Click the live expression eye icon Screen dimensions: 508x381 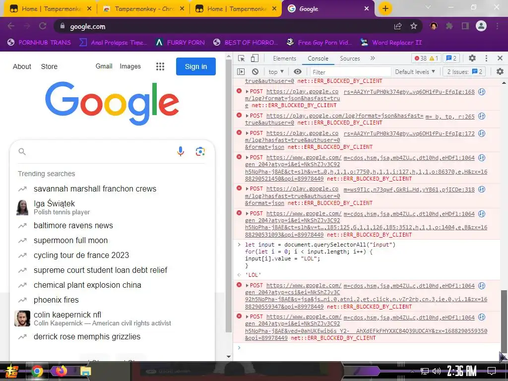tap(298, 71)
